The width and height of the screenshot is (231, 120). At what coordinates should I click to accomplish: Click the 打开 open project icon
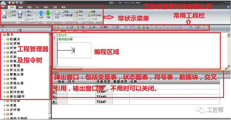coord(10,12)
